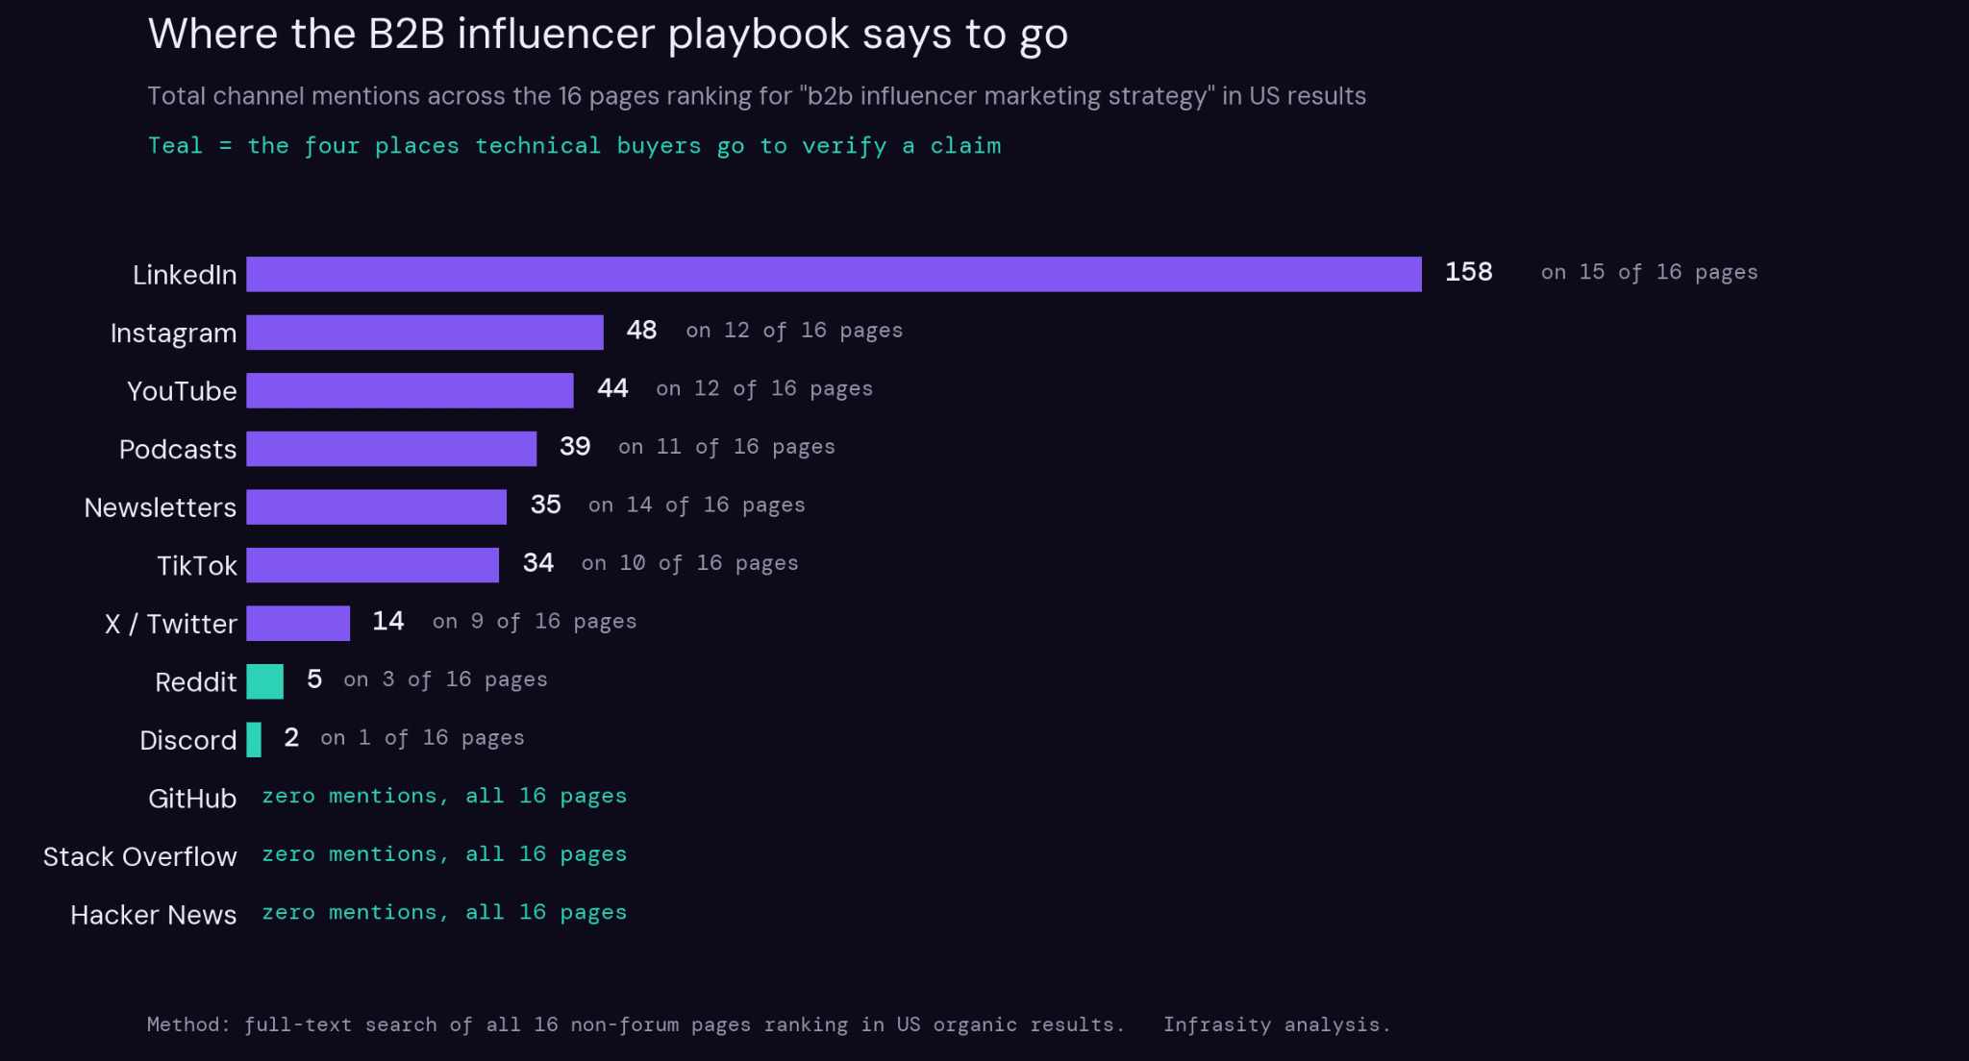
Task: Click 'on 12 of 16 pages' in YouTube row
Action: (764, 389)
